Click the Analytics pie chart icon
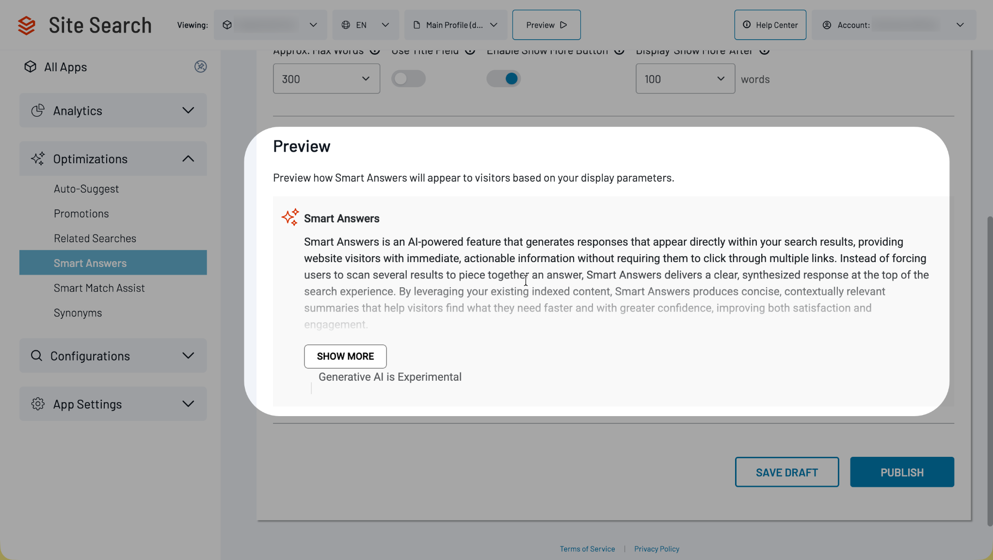 pos(38,110)
